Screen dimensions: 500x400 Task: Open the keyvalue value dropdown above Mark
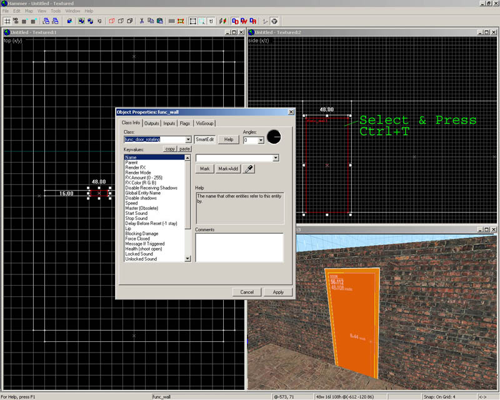pyautogui.click(x=276, y=158)
